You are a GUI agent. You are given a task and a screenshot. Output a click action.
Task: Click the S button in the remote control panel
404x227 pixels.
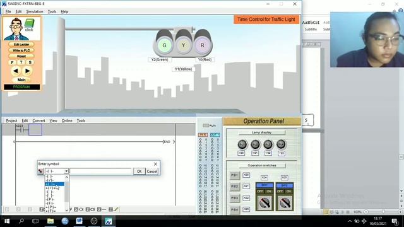coord(30,62)
